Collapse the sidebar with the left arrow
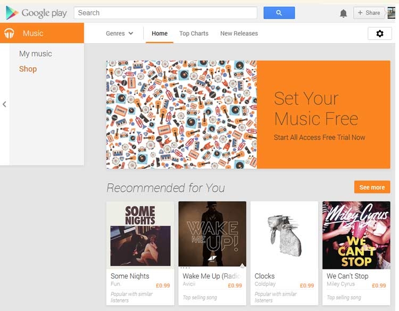The width and height of the screenshot is (399, 311). (x=4, y=104)
